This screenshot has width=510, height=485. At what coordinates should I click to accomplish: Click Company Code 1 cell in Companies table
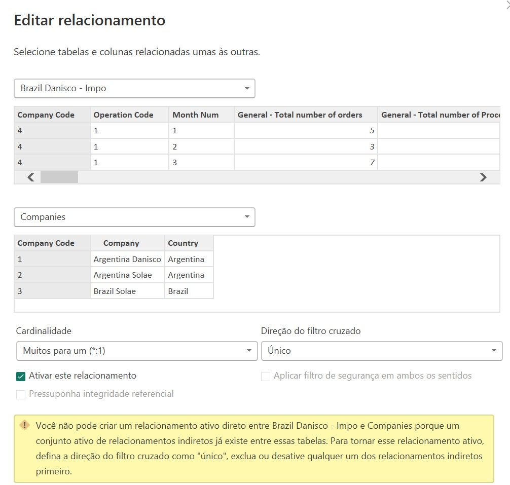(52, 259)
